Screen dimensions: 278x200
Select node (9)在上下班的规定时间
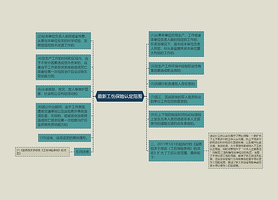(176, 119)
